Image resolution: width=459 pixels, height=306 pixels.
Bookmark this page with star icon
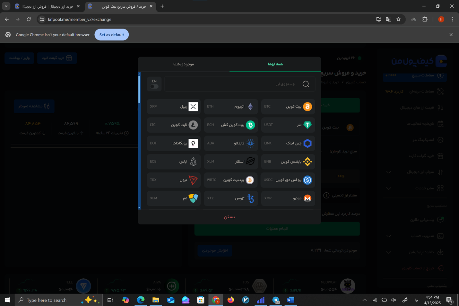point(398,19)
